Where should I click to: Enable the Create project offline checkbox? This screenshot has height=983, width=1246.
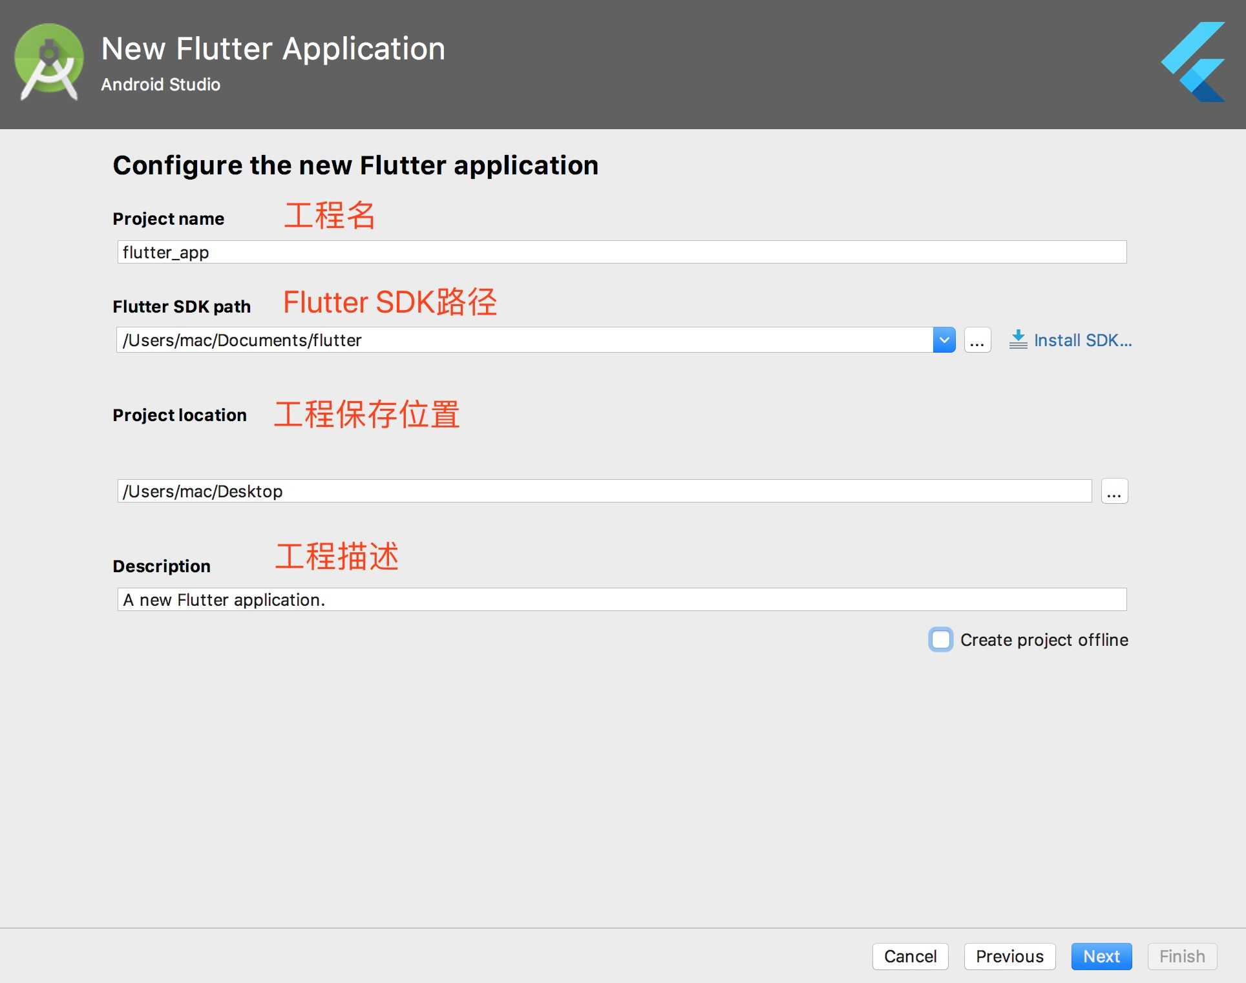coord(940,639)
